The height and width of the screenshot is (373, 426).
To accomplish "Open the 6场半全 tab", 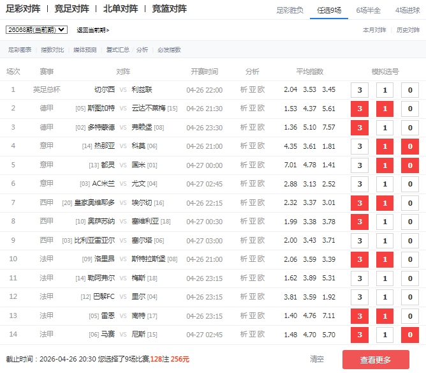I will [x=369, y=10].
